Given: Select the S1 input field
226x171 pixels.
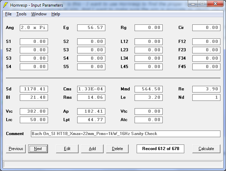Looking at the screenshot, I should click(34, 42).
